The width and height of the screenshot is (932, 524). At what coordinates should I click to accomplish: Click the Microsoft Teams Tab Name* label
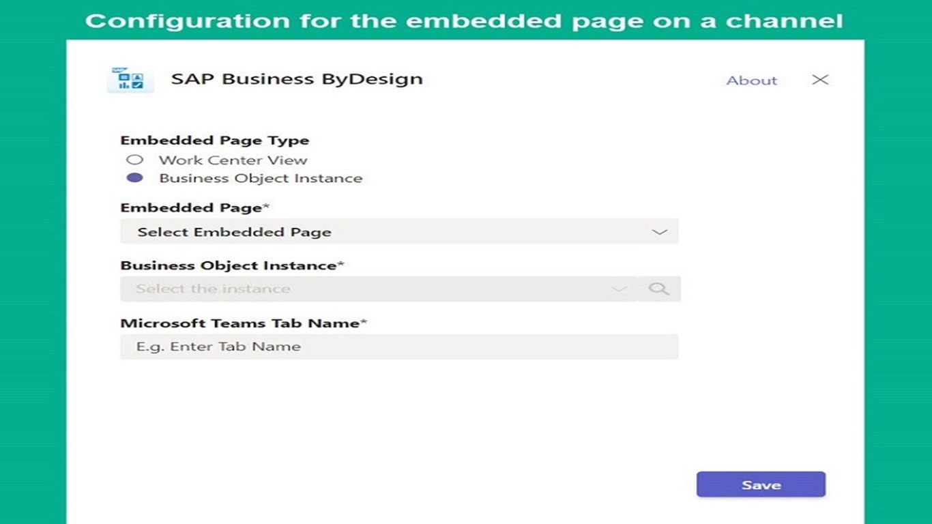coord(244,323)
